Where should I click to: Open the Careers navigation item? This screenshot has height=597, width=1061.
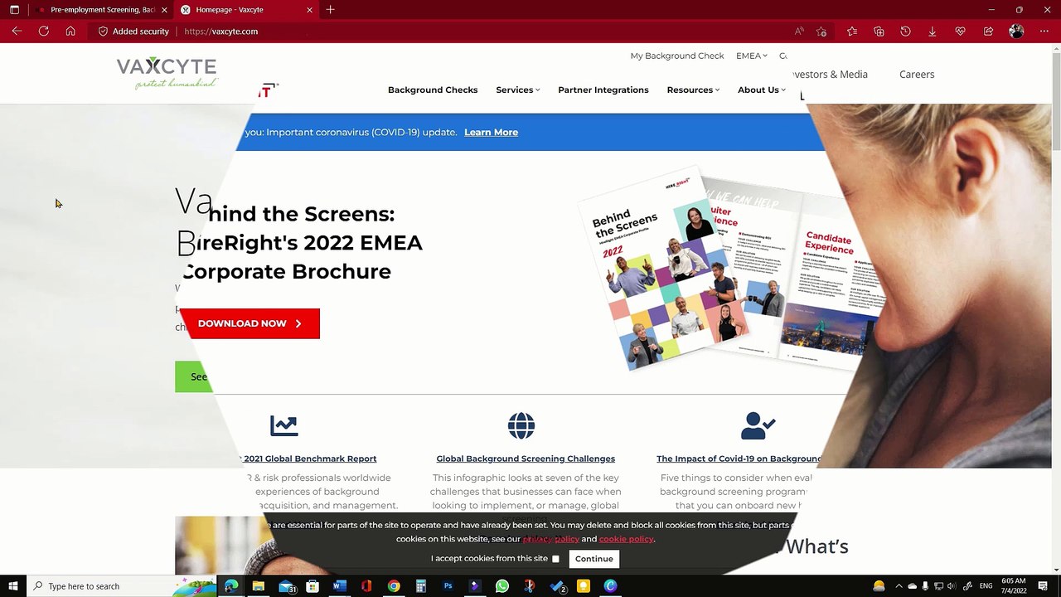pyautogui.click(x=917, y=75)
